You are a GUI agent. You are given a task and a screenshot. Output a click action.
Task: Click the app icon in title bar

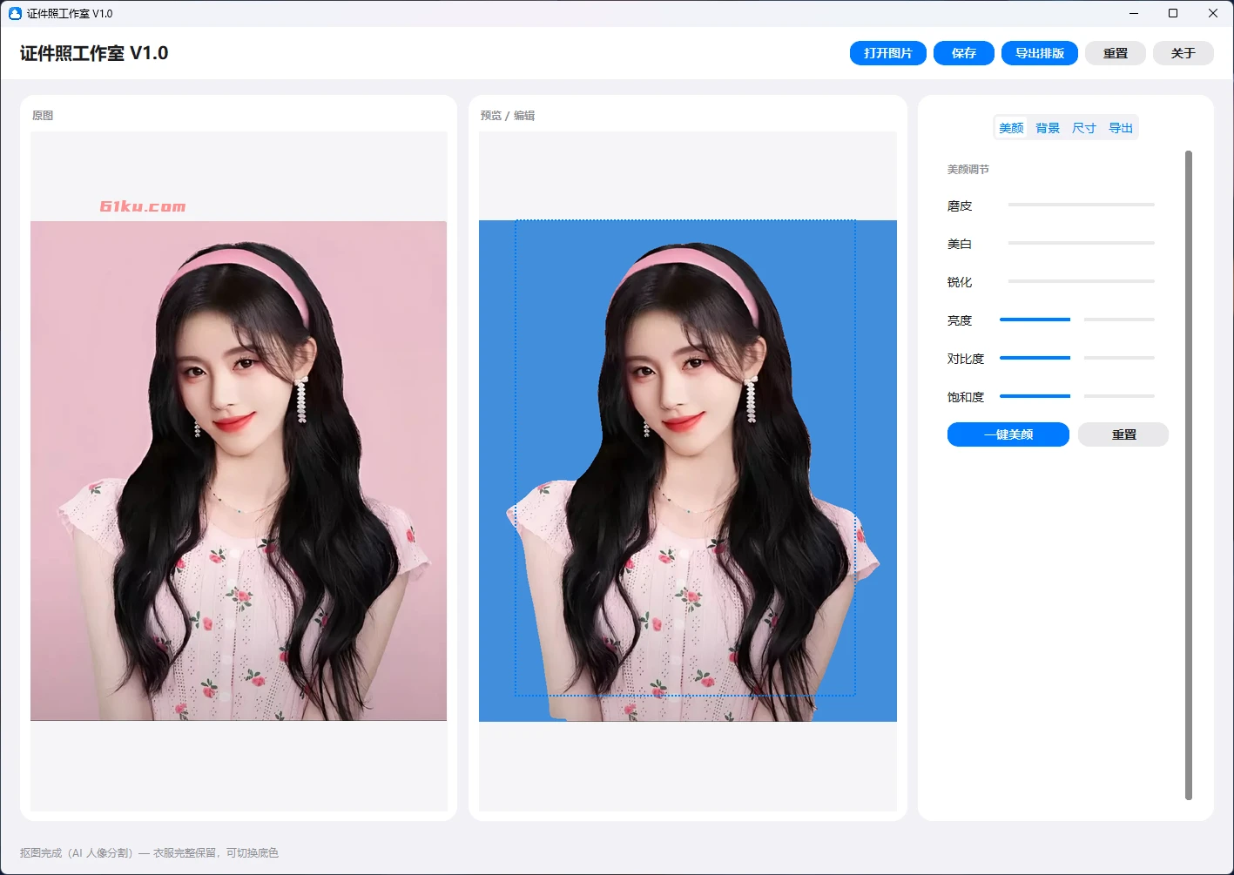point(15,13)
